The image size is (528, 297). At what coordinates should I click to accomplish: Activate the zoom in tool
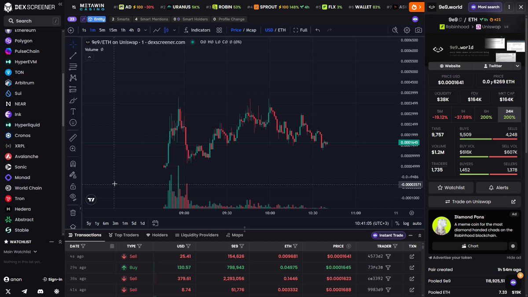click(73, 149)
